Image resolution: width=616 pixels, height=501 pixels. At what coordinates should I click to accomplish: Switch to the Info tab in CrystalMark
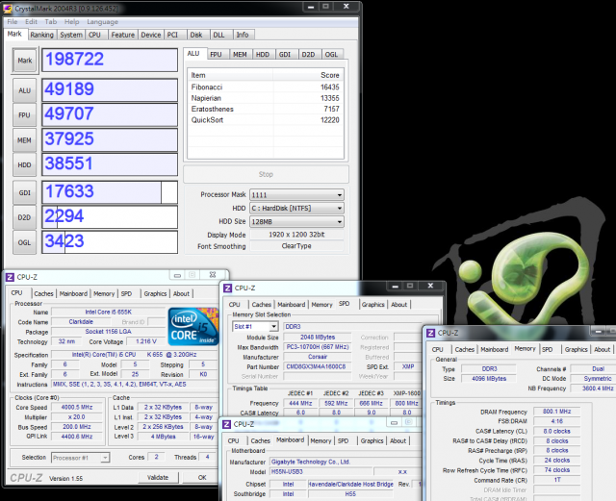243,35
